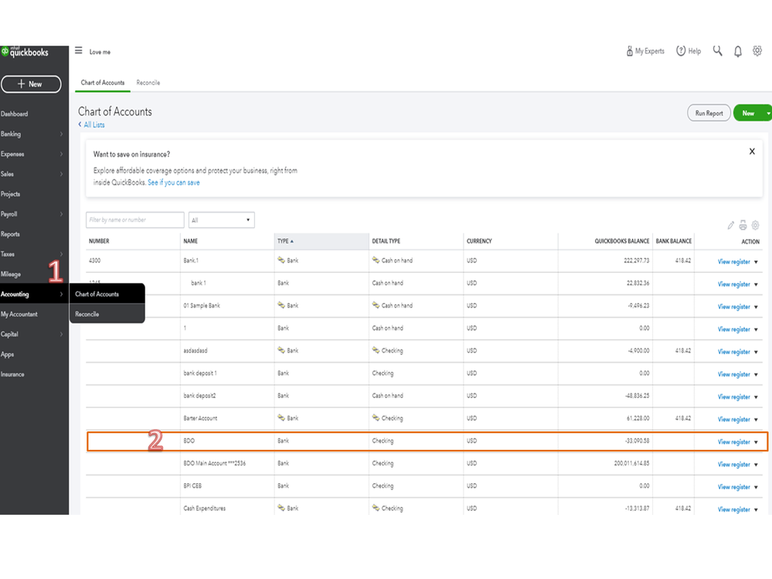The width and height of the screenshot is (772, 579).
Task: Open the notifications bell icon
Action: (738, 51)
